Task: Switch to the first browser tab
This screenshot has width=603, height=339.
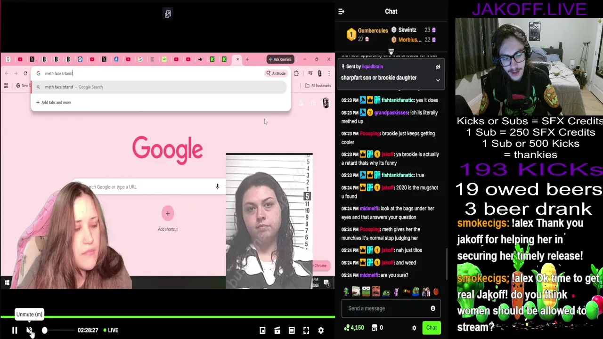Action: click(x=8, y=59)
